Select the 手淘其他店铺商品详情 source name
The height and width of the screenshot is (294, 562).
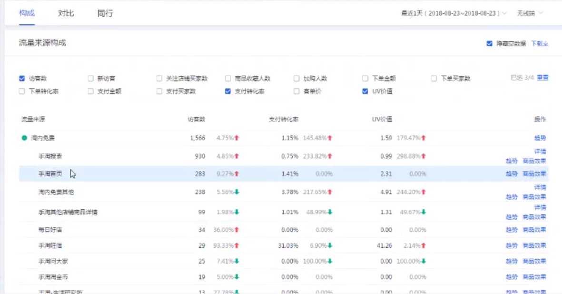(68, 212)
